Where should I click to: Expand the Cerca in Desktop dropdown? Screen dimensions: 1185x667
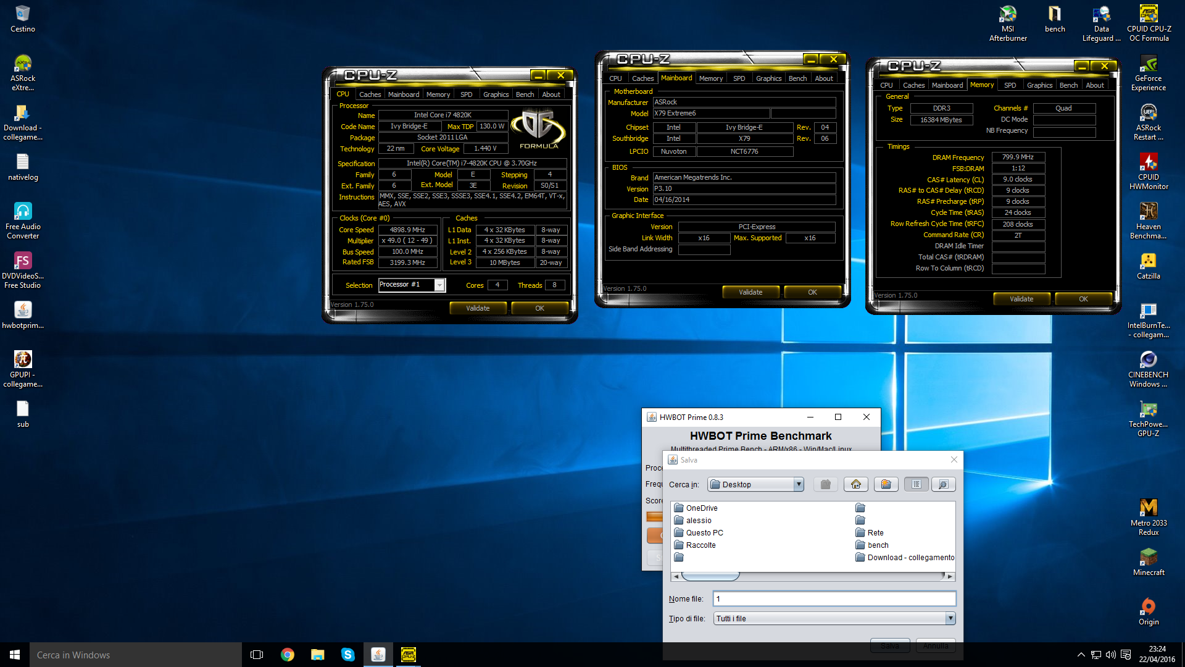point(799,484)
